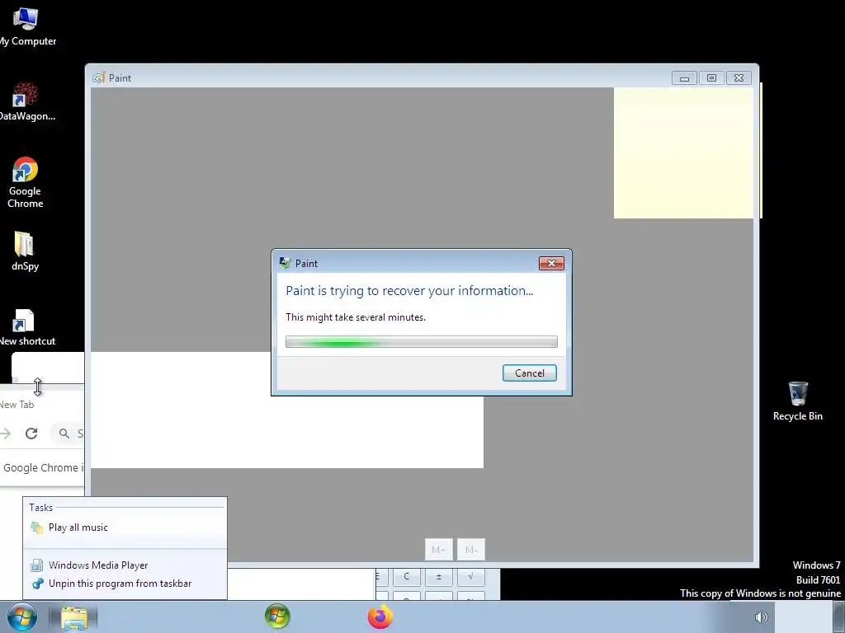Image resolution: width=845 pixels, height=633 pixels.
Task: Click the calculator C button
Action: [406, 576]
